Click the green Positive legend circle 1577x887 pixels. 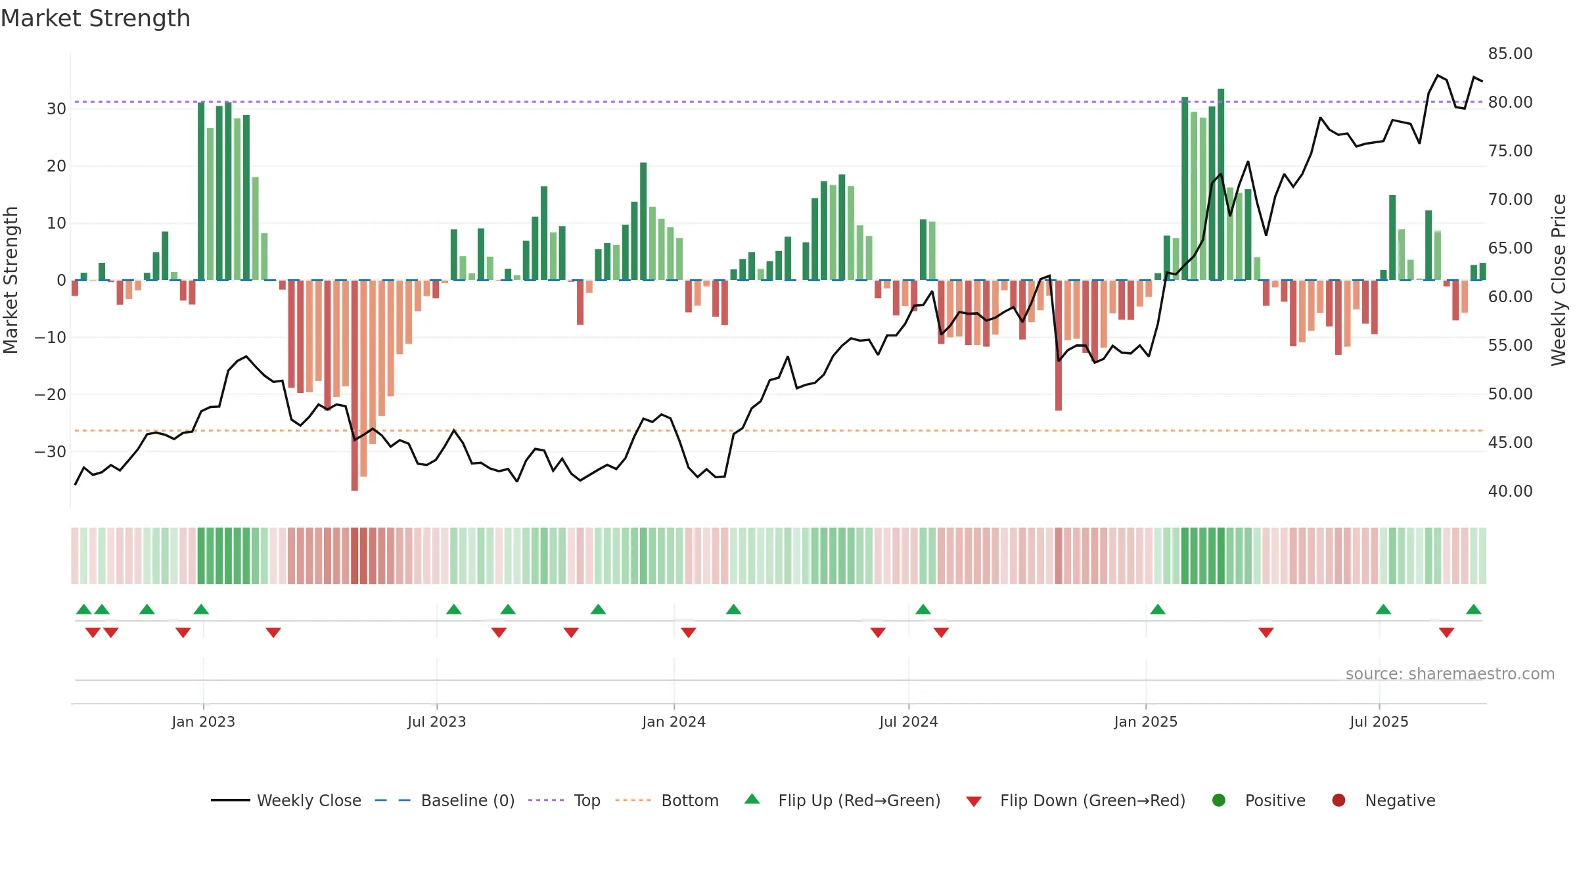tap(1219, 800)
